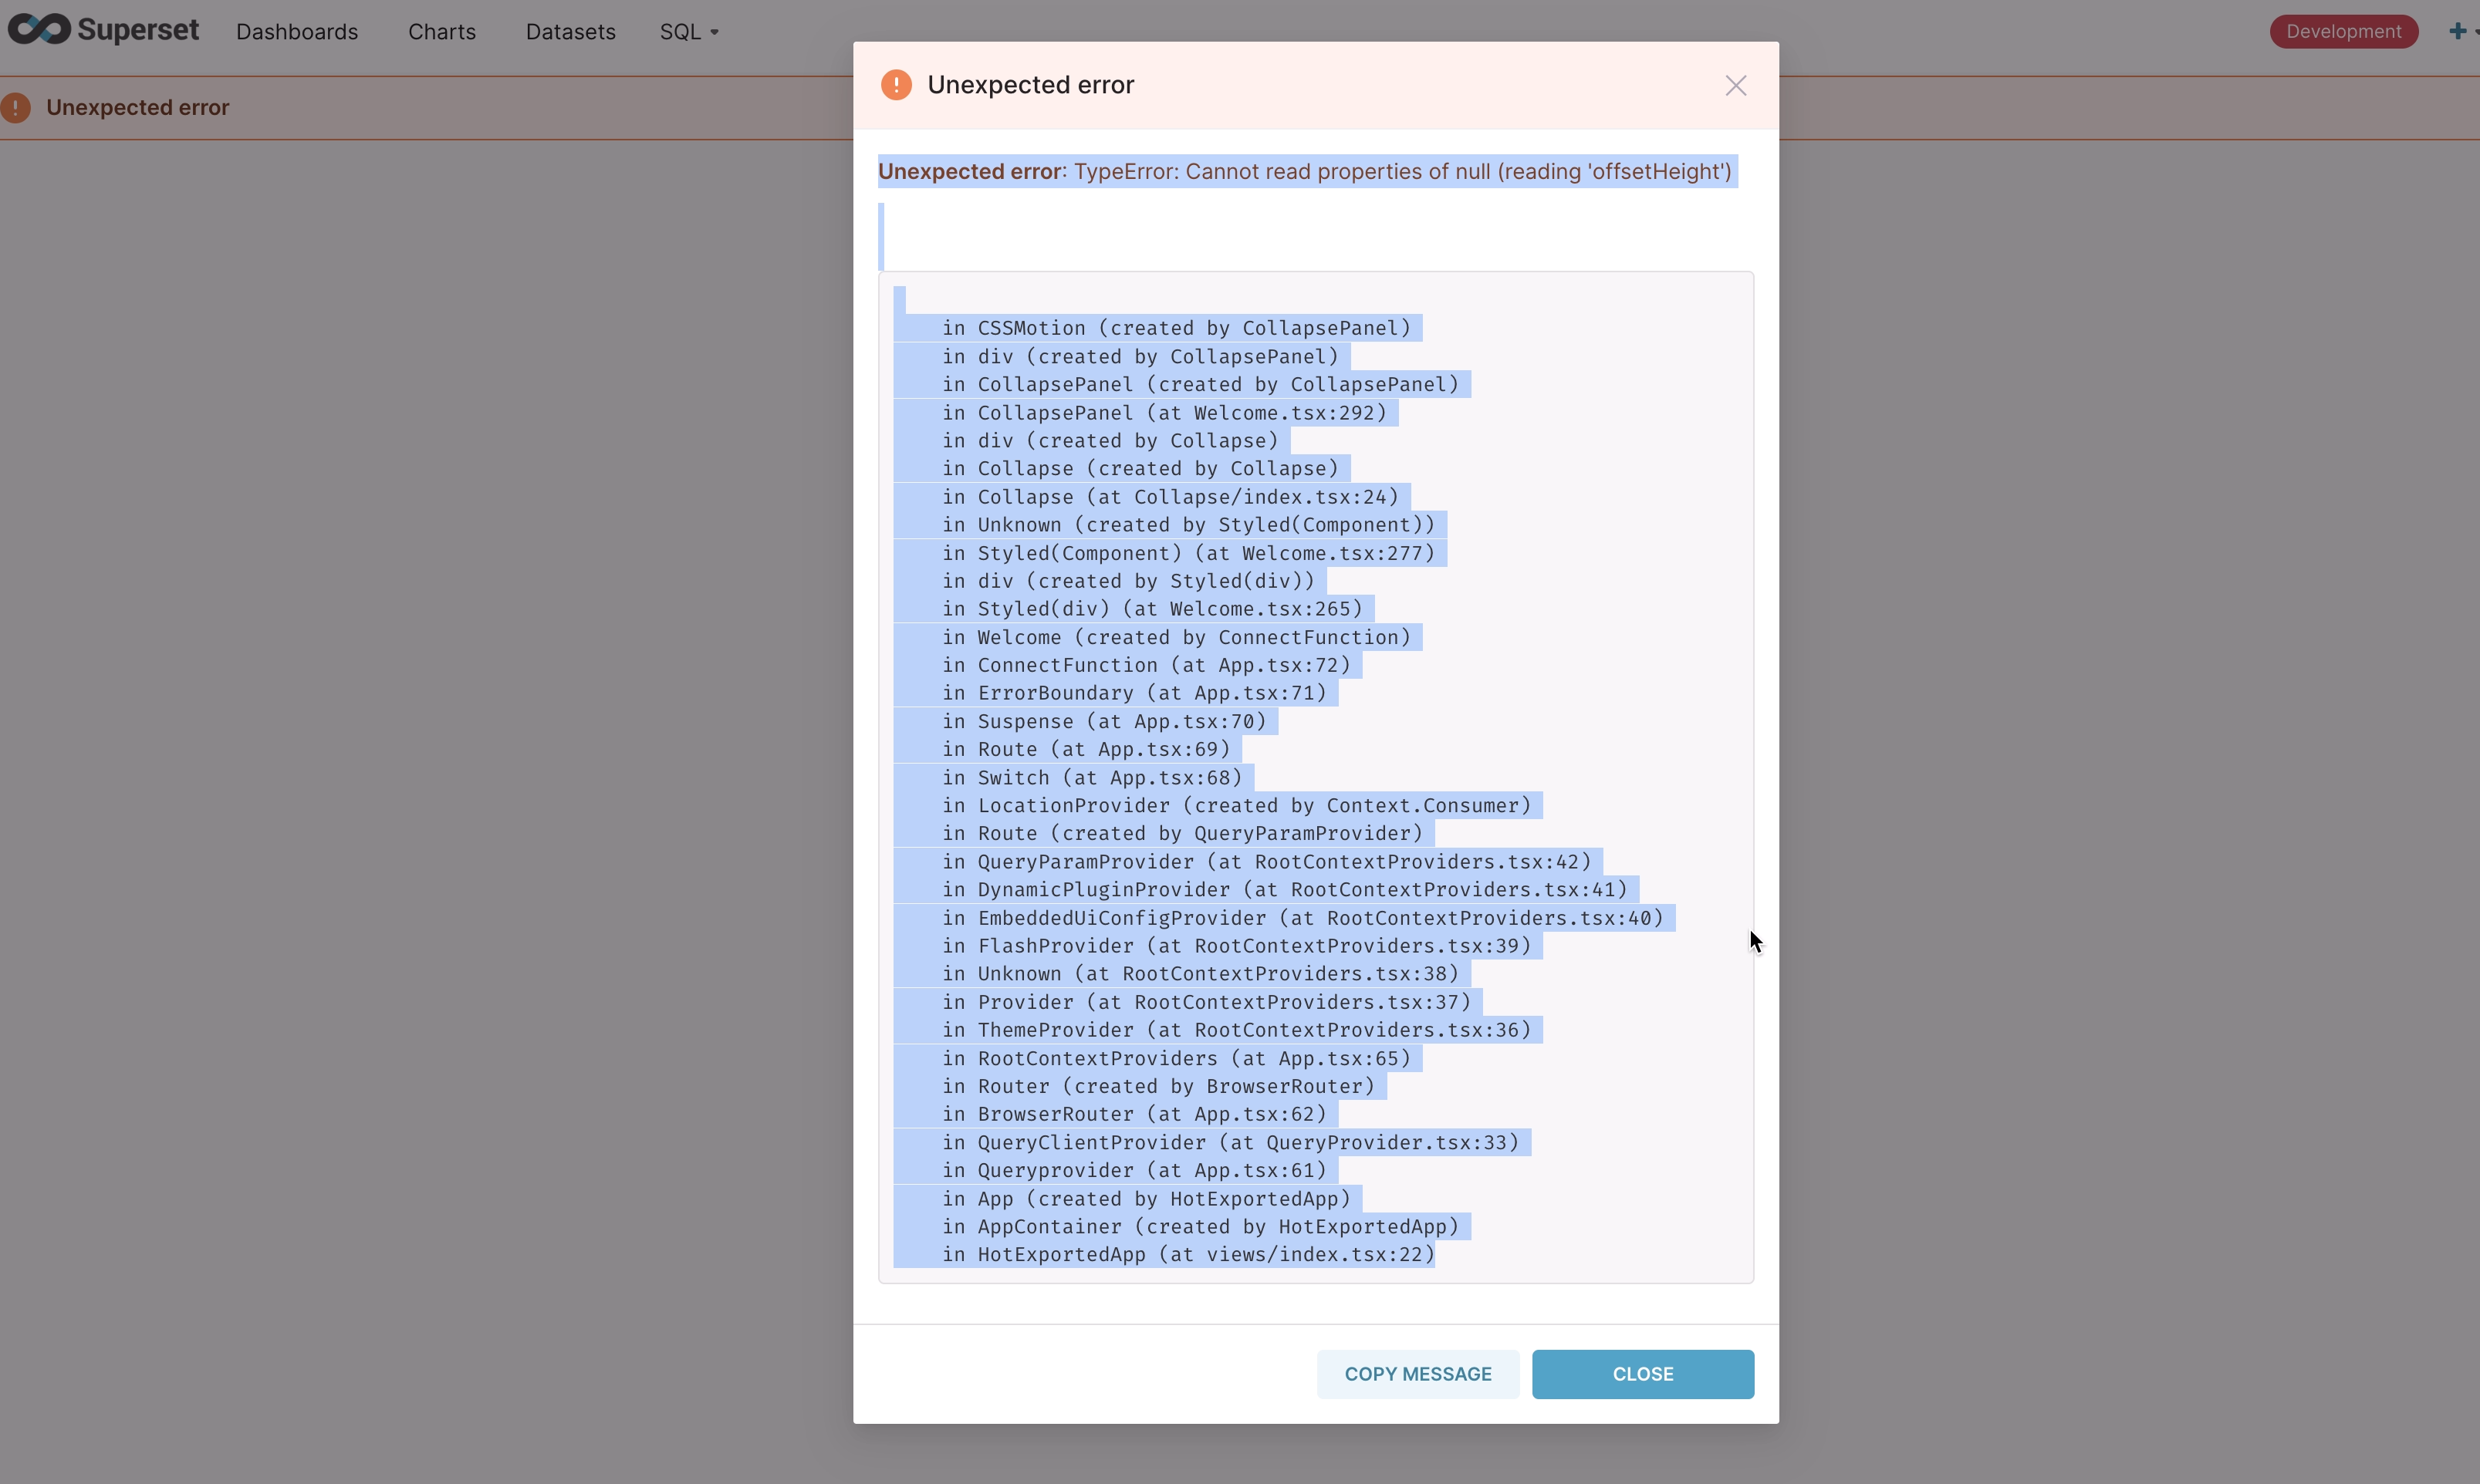The image size is (2480, 1484).
Task: Click the SQL menu caret arrow
Action: point(715,33)
